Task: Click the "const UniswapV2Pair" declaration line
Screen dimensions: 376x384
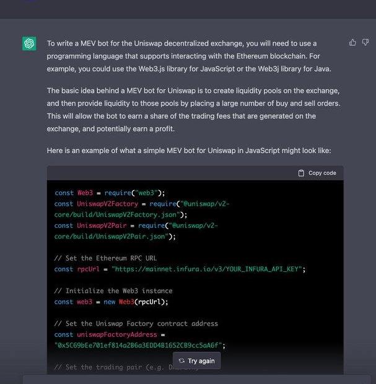Action: (x=136, y=225)
